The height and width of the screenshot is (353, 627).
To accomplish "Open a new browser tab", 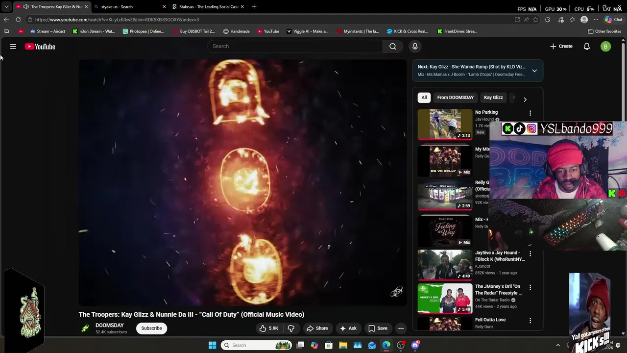I will (254, 7).
